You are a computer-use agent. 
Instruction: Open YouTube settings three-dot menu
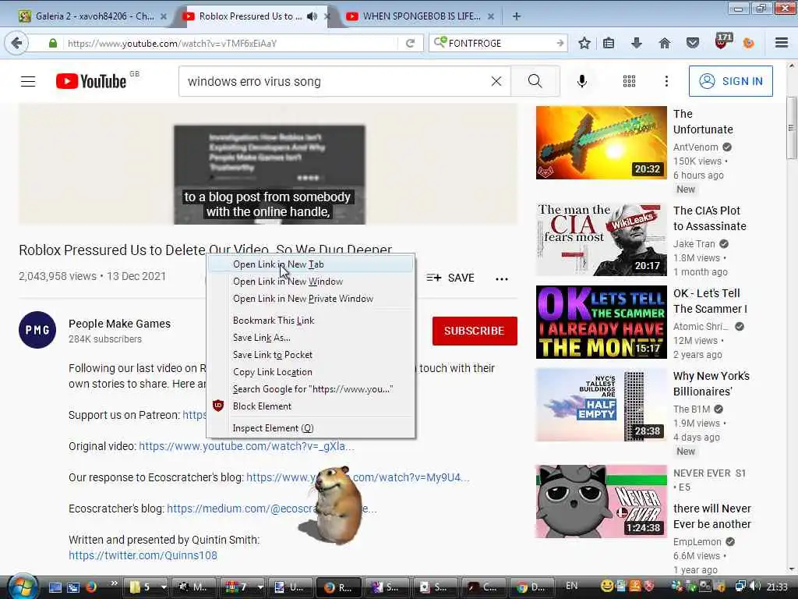click(x=666, y=81)
